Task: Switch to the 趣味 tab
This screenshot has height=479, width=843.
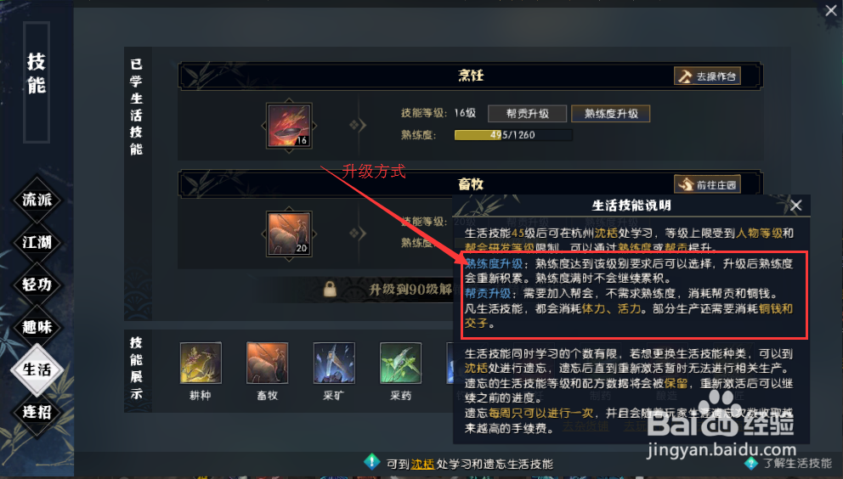Action: point(37,327)
